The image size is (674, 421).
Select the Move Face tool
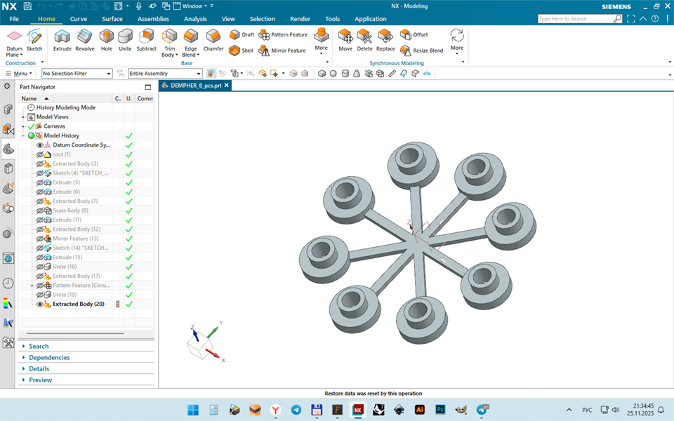point(345,40)
